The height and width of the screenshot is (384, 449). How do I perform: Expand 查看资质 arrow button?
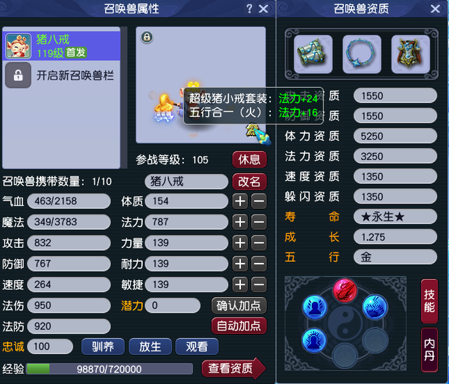(x=234, y=368)
